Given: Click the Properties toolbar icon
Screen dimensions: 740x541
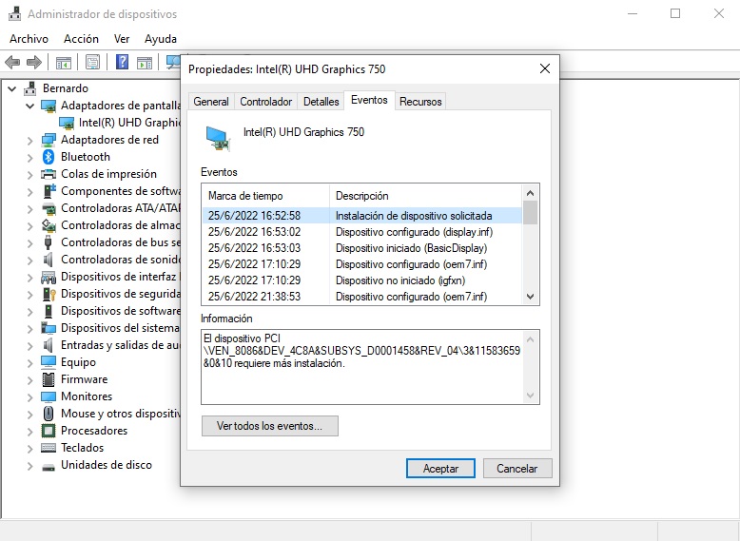Looking at the screenshot, I should pos(92,63).
